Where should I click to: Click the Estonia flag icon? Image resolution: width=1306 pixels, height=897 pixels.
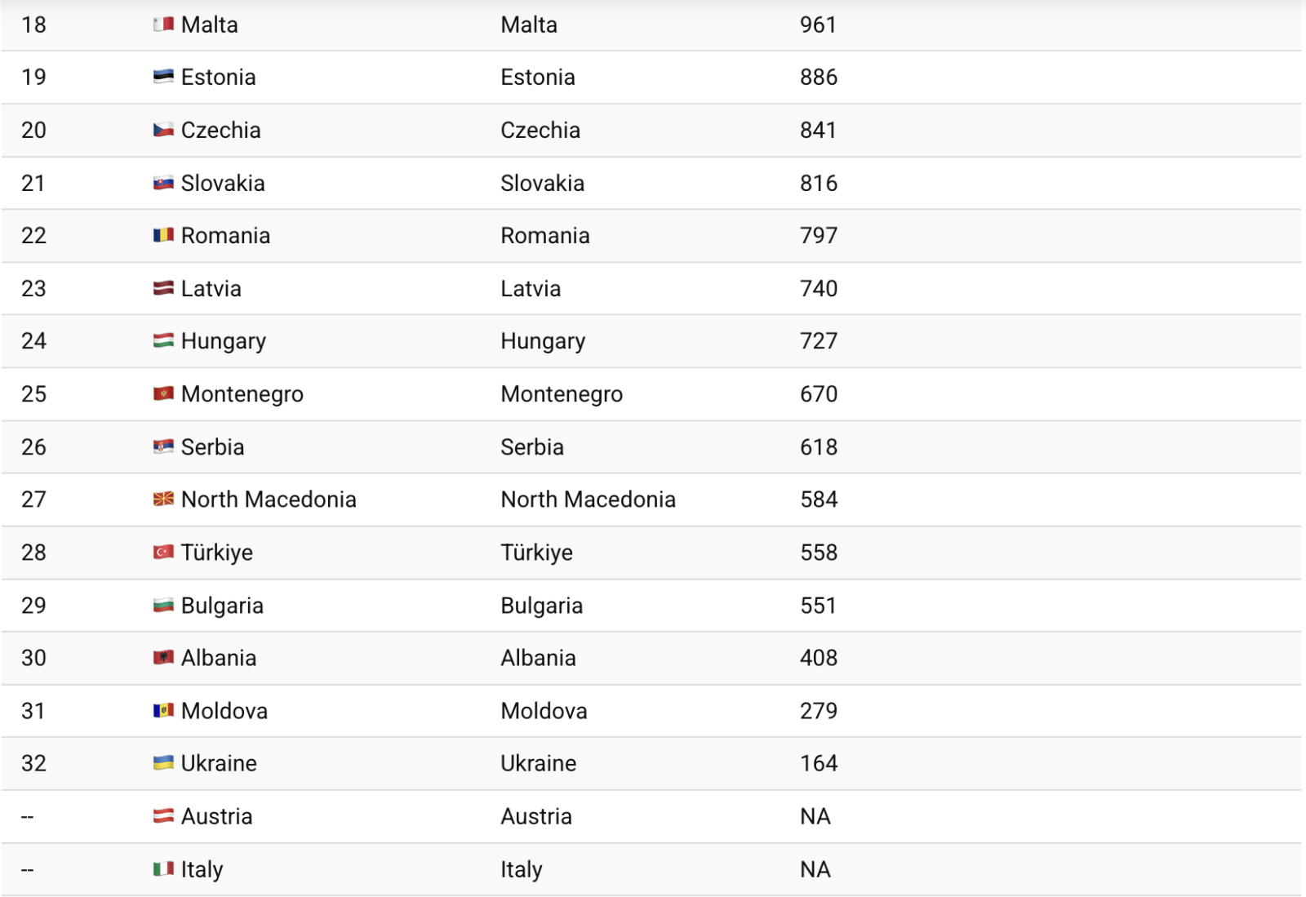(x=163, y=77)
